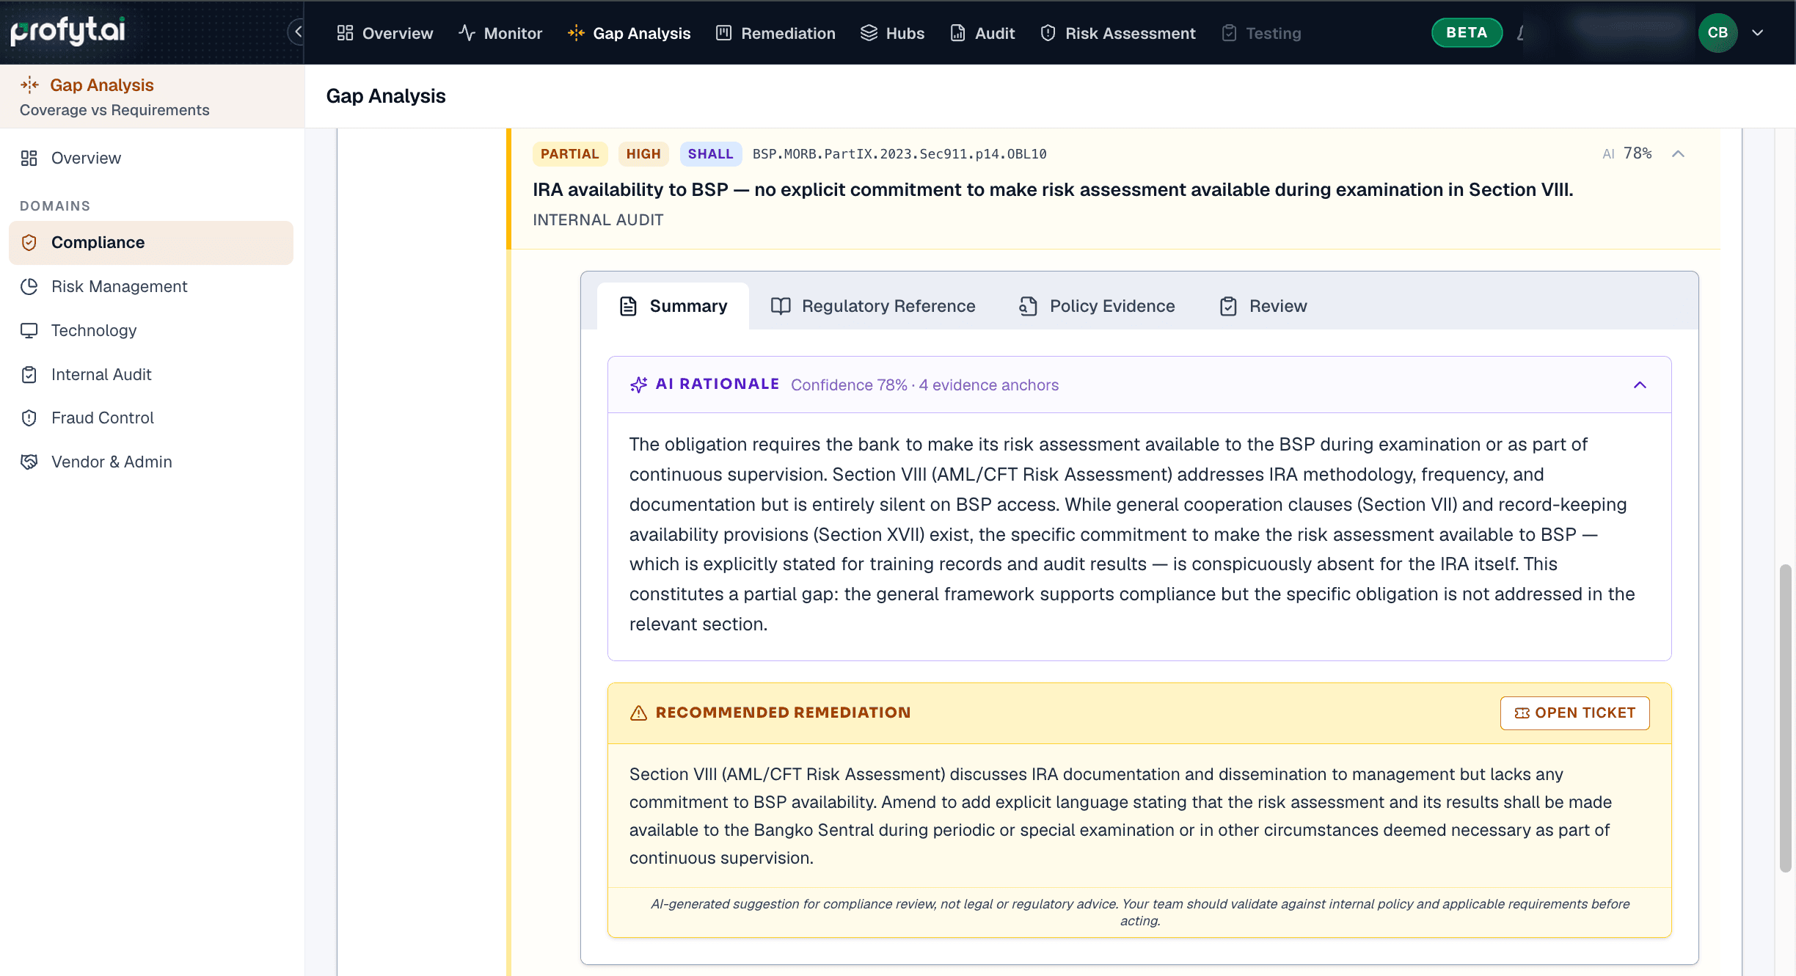Select the Summary tab

point(673,306)
